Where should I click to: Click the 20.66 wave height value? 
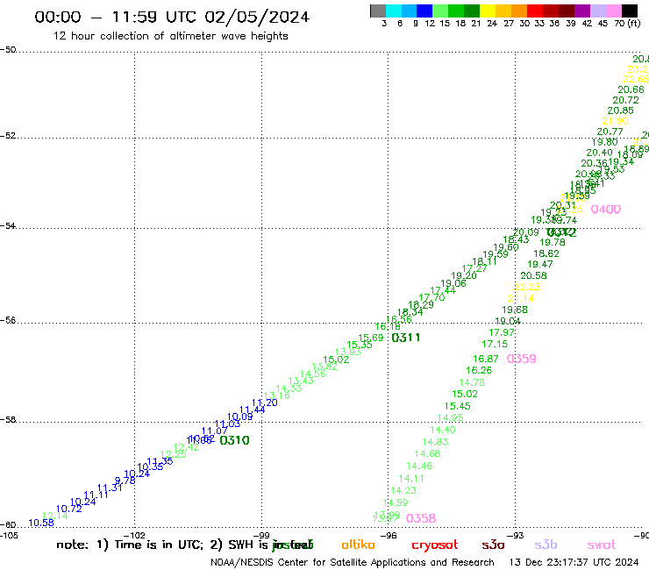point(631,89)
